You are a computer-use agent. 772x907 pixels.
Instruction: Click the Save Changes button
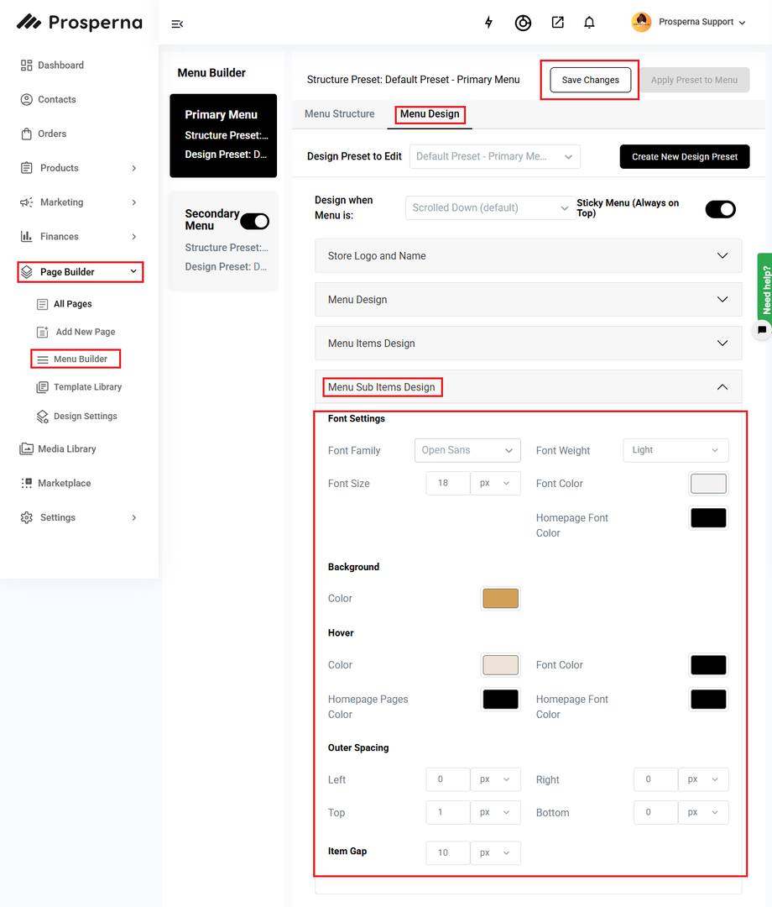point(589,80)
